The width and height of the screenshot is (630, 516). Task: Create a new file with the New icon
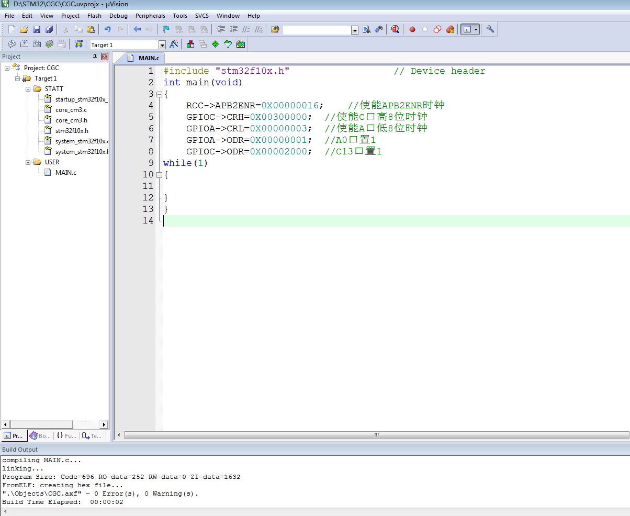click(11, 29)
